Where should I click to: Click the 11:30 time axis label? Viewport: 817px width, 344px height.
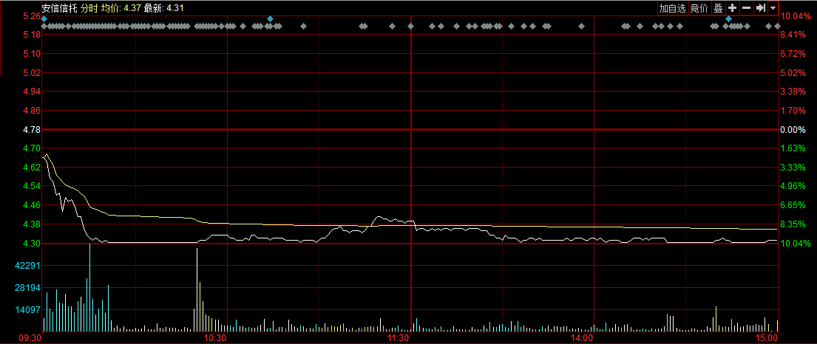click(x=399, y=338)
